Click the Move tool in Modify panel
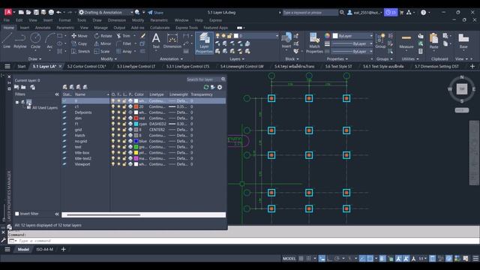480x270 pixels. [79, 36]
